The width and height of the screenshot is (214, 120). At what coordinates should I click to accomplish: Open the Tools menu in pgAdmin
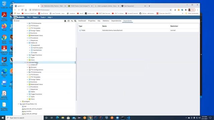pos(43,17)
